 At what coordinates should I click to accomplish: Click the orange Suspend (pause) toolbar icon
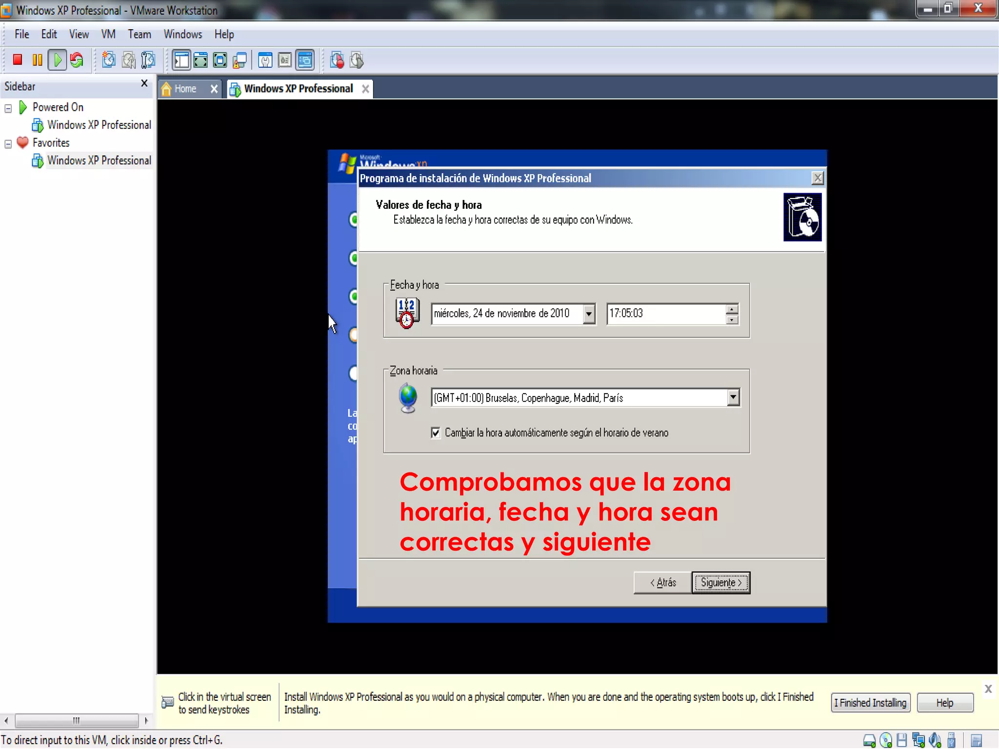click(37, 60)
